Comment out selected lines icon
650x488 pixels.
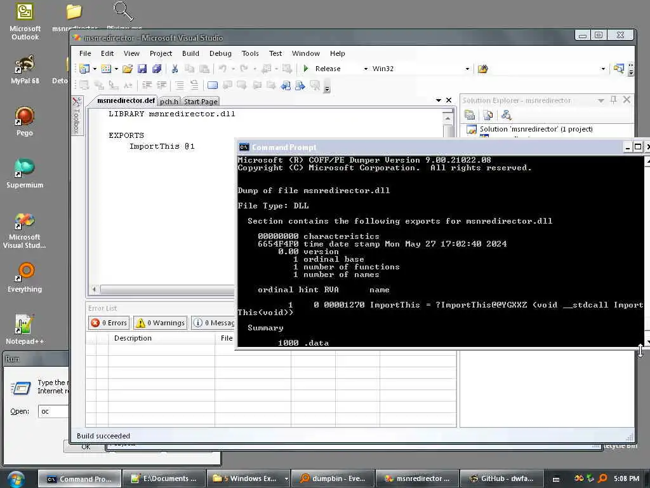point(180,85)
